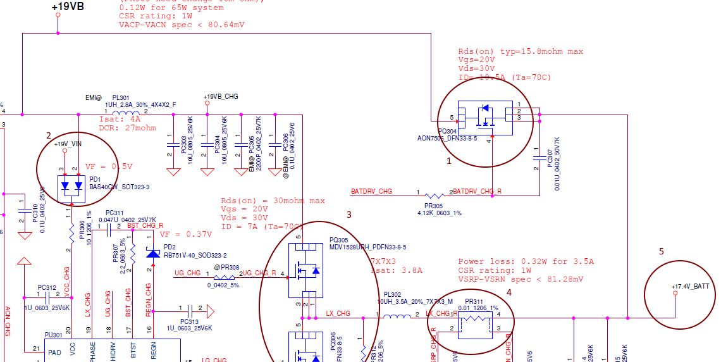Click the PHASE pin label on PU301
721x362 pixels.
92,351
